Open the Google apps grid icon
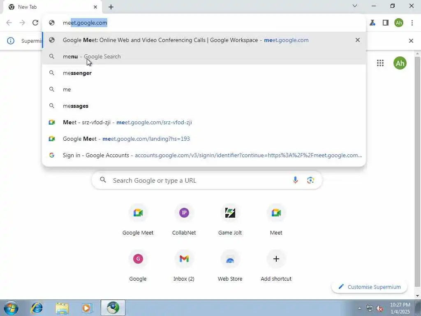This screenshot has height=316, width=421. click(x=380, y=63)
